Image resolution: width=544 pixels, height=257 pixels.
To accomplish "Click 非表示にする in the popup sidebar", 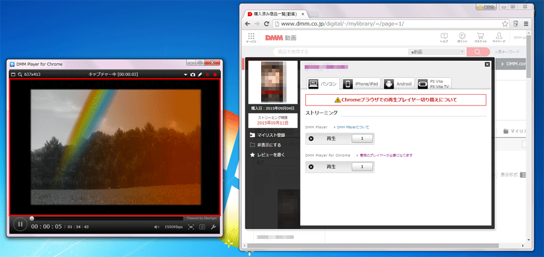I will point(265,145).
